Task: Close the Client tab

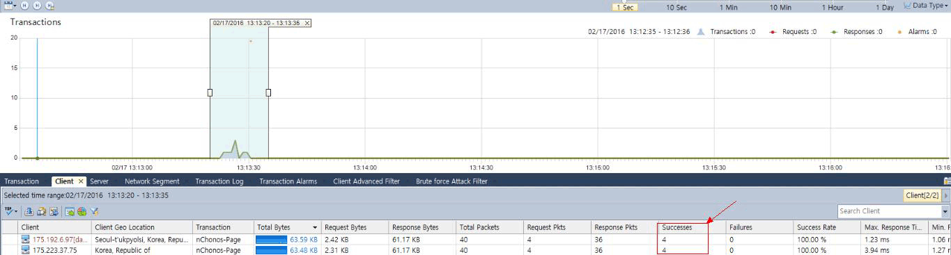Action: tap(81, 181)
